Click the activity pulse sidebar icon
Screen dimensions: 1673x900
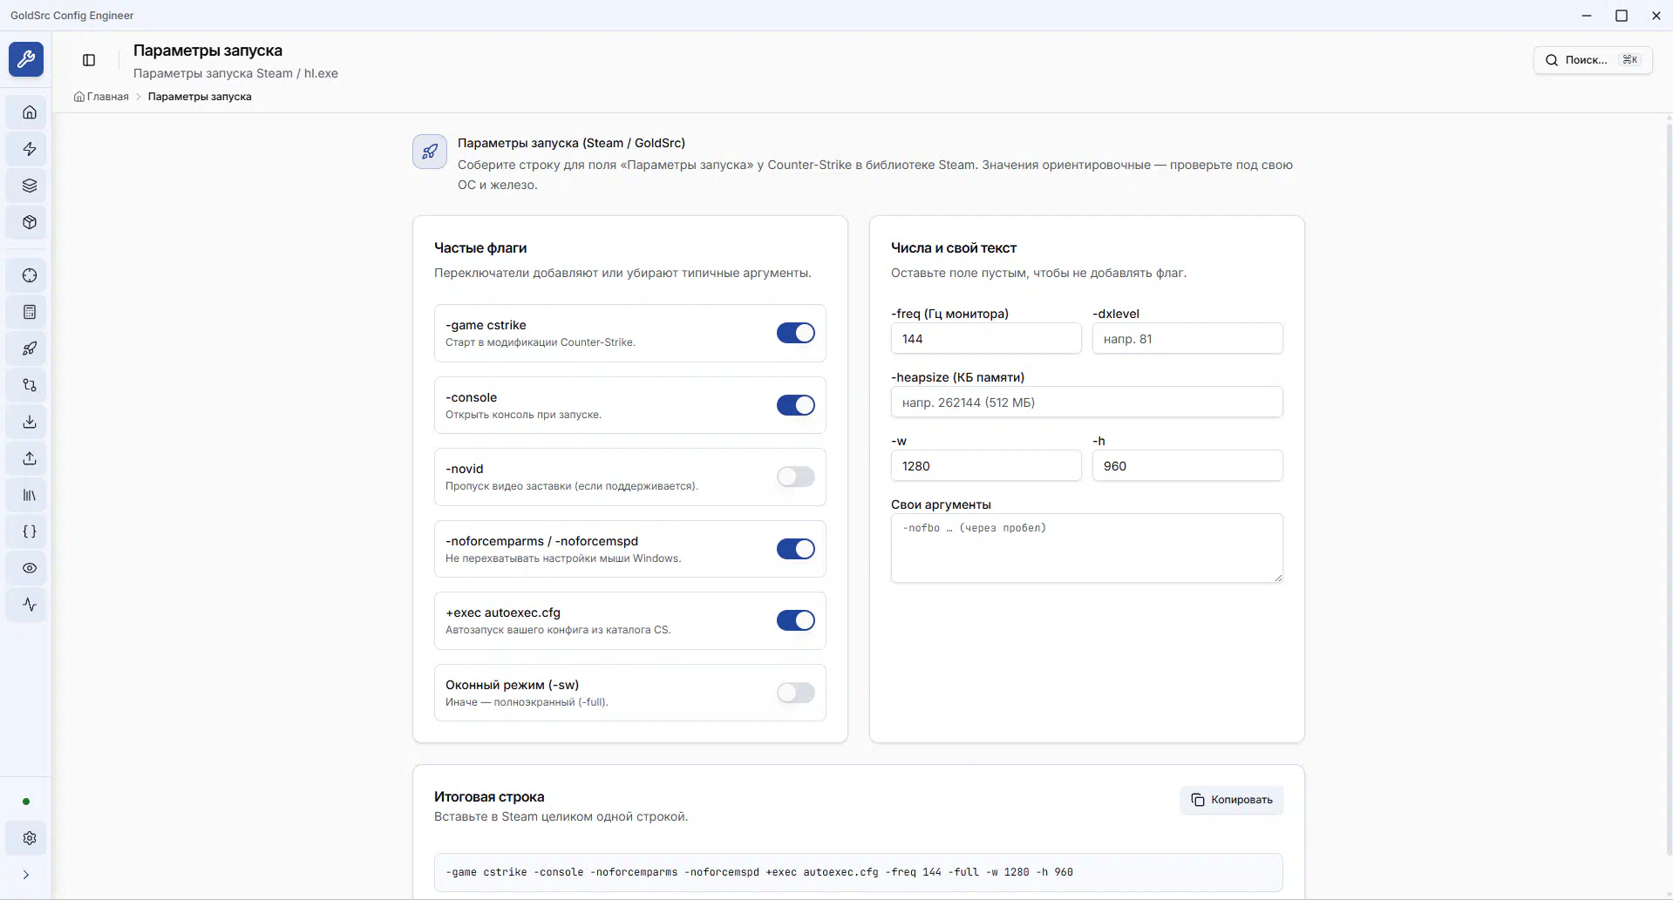30,605
